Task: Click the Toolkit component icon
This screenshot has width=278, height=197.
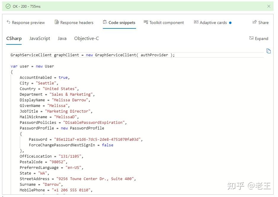Action: pos(146,22)
